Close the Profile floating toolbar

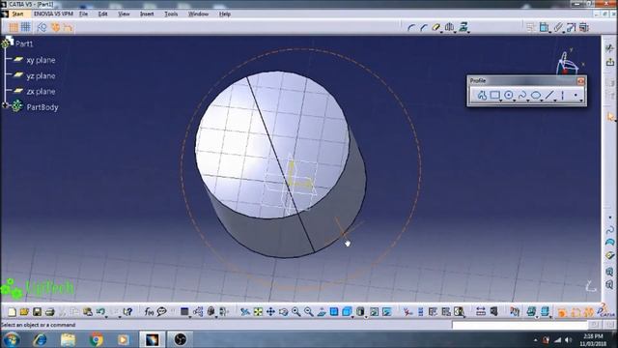click(x=580, y=81)
